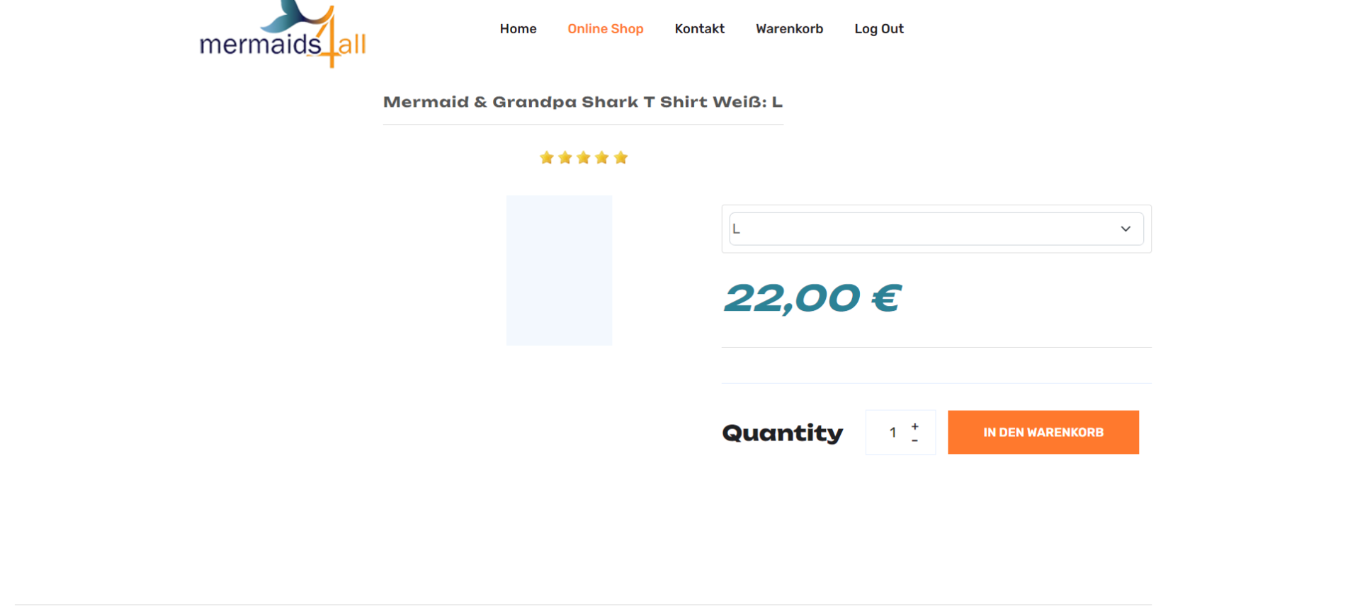Go to the Home menu item
The width and height of the screenshot is (1360, 614).
[x=518, y=29]
